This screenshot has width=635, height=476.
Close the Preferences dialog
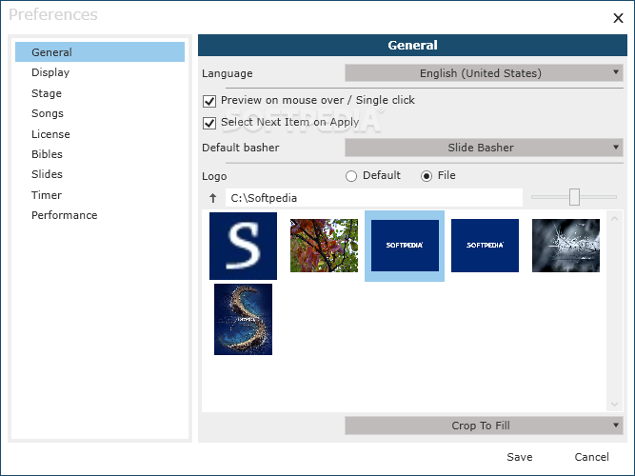(618, 18)
